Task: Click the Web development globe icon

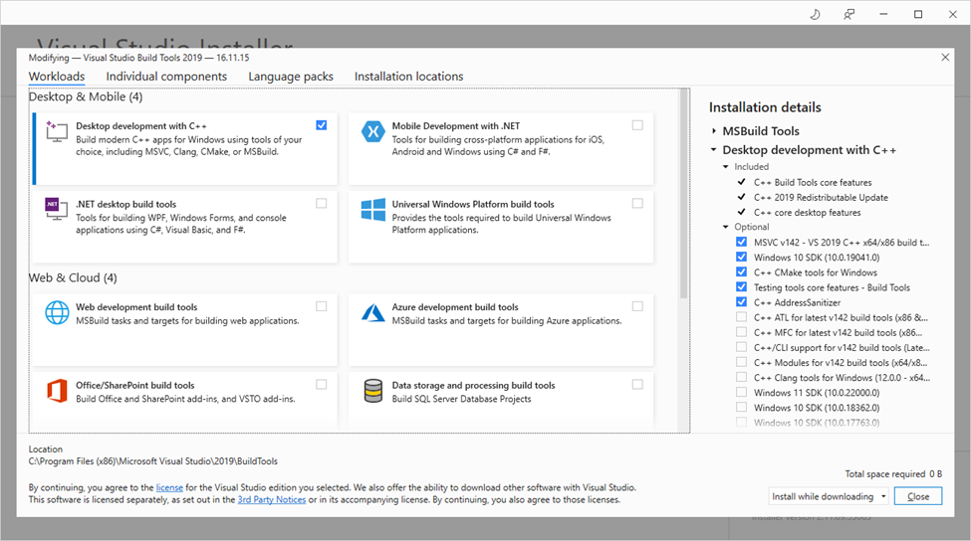Action: click(57, 312)
